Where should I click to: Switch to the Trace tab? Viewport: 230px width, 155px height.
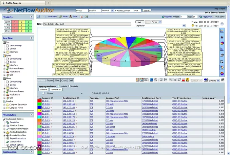[50, 80]
